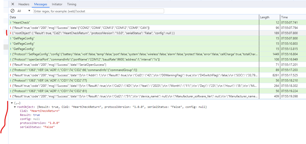Viewport: 306px width, 144px height.
Task: Select the CID2 77 protocol message
Action: point(157,81)
